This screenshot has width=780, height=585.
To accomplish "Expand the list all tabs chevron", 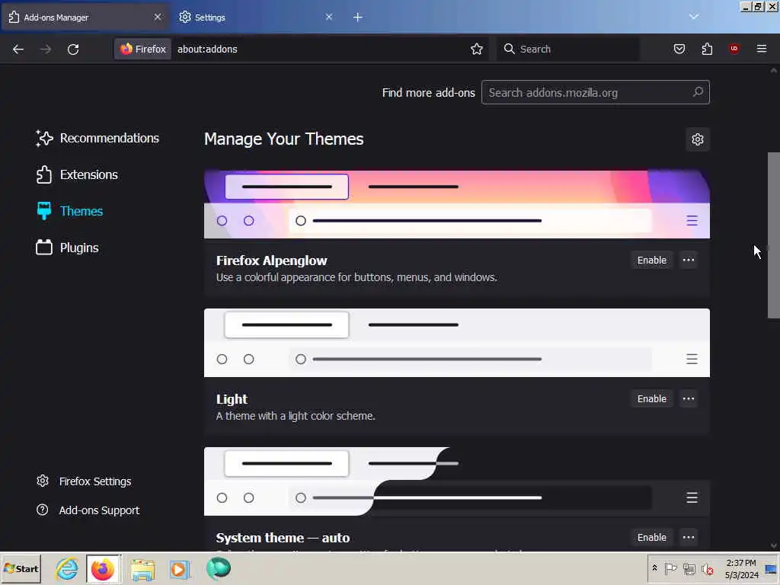I will [x=694, y=17].
